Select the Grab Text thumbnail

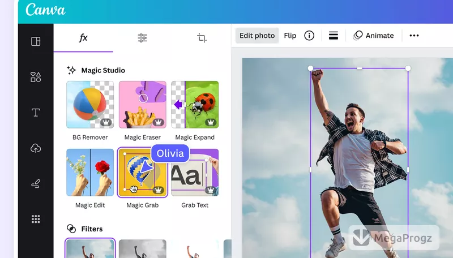pos(195,173)
